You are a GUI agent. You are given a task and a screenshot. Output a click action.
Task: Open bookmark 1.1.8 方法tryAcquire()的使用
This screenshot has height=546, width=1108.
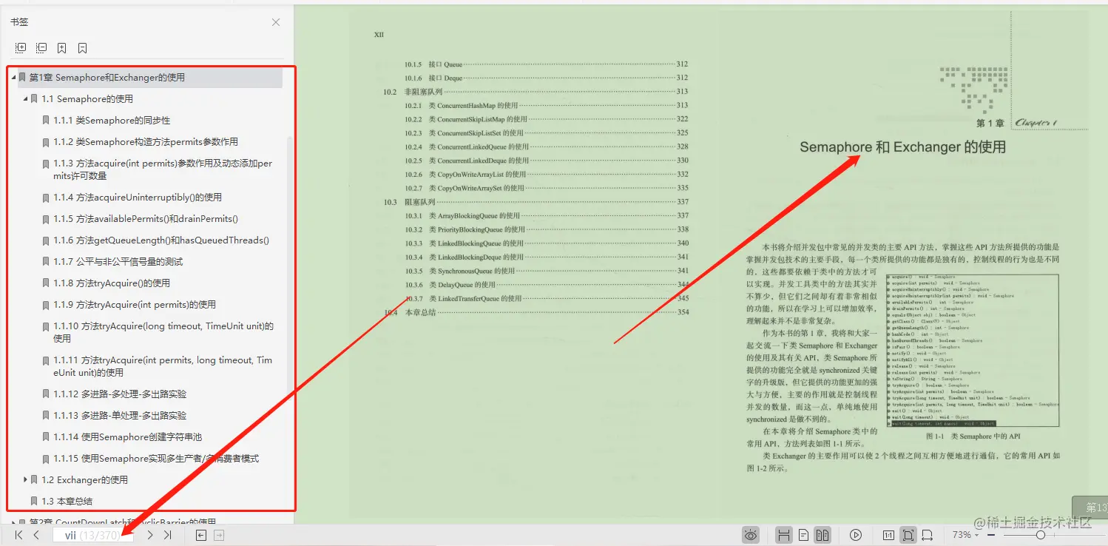click(112, 283)
